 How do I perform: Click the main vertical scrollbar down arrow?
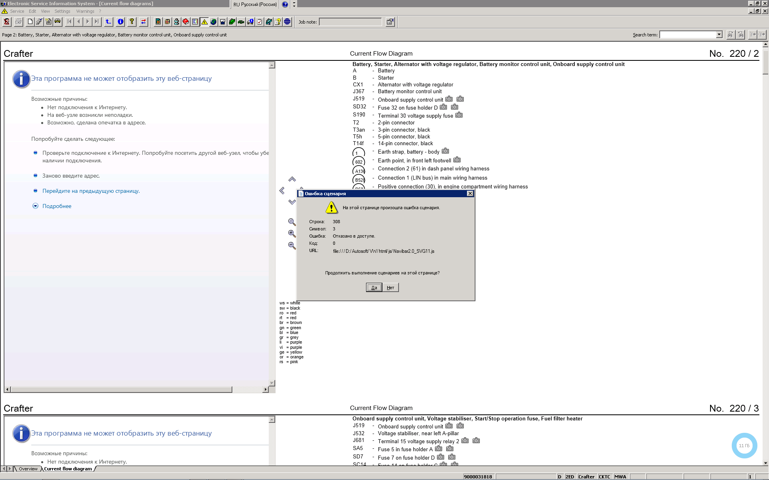[765, 463]
